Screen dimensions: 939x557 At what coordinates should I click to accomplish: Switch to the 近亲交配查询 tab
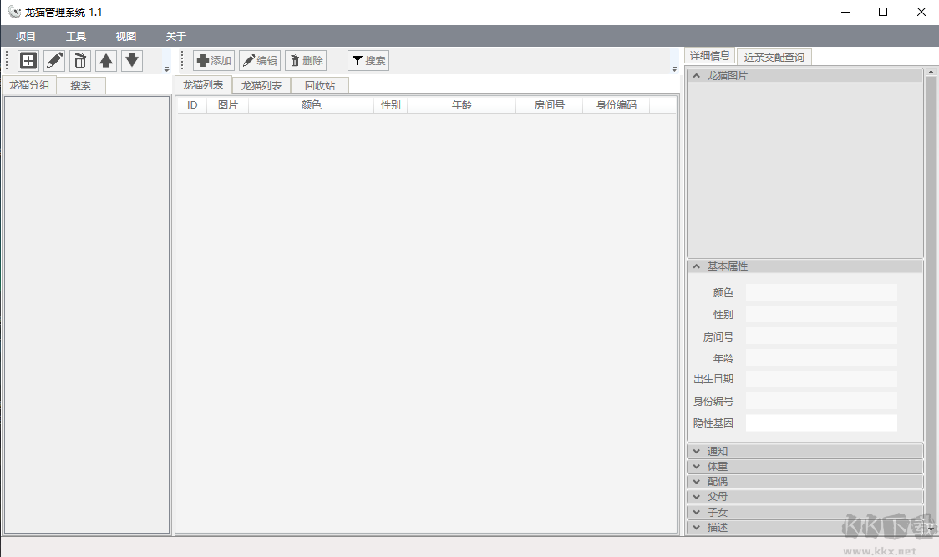774,57
